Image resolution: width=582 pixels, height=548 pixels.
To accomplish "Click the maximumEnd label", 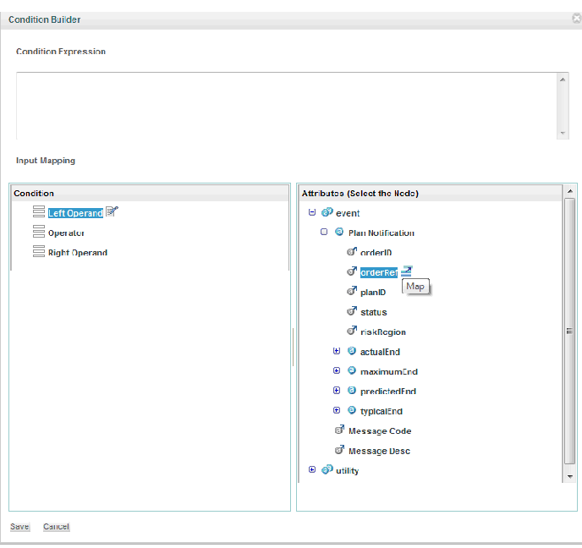I will [389, 372].
